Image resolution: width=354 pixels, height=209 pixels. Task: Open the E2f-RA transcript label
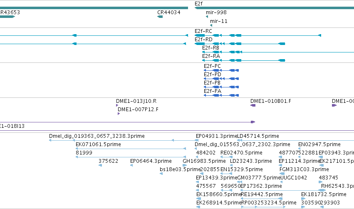[211, 56]
